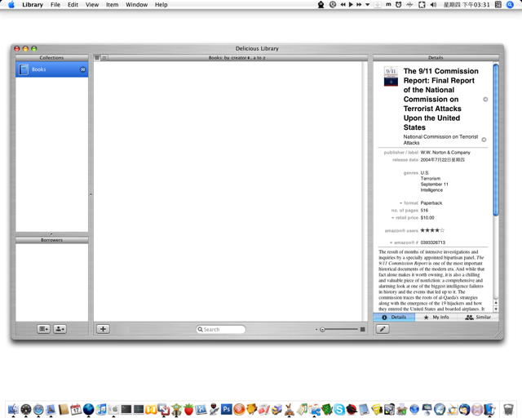
Task: Click the amazon users star rating
Action: pos(432,230)
